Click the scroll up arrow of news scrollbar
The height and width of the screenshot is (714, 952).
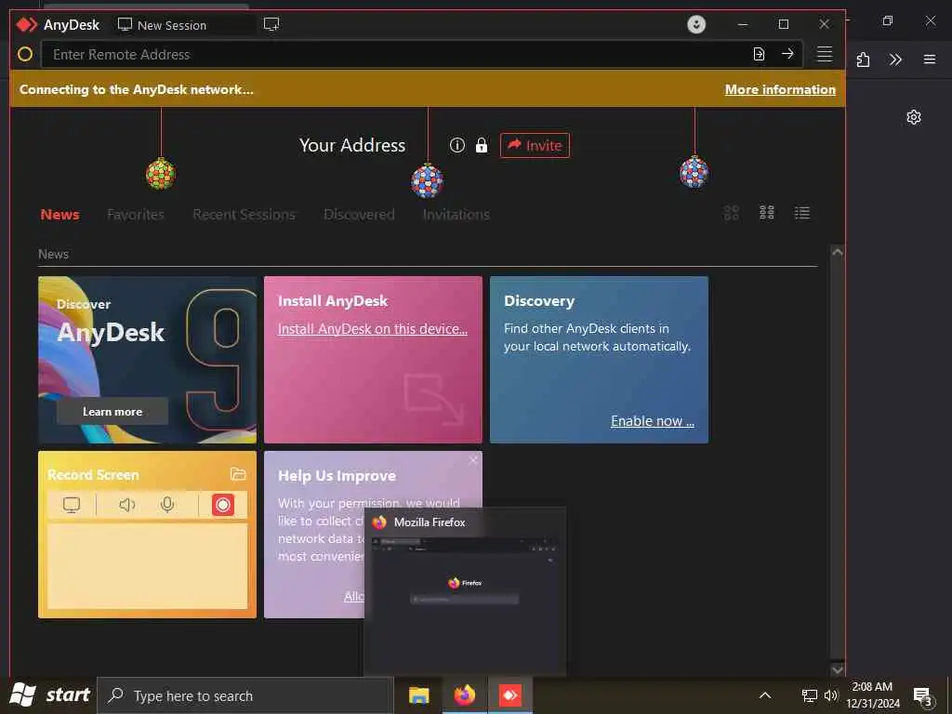[x=838, y=252]
